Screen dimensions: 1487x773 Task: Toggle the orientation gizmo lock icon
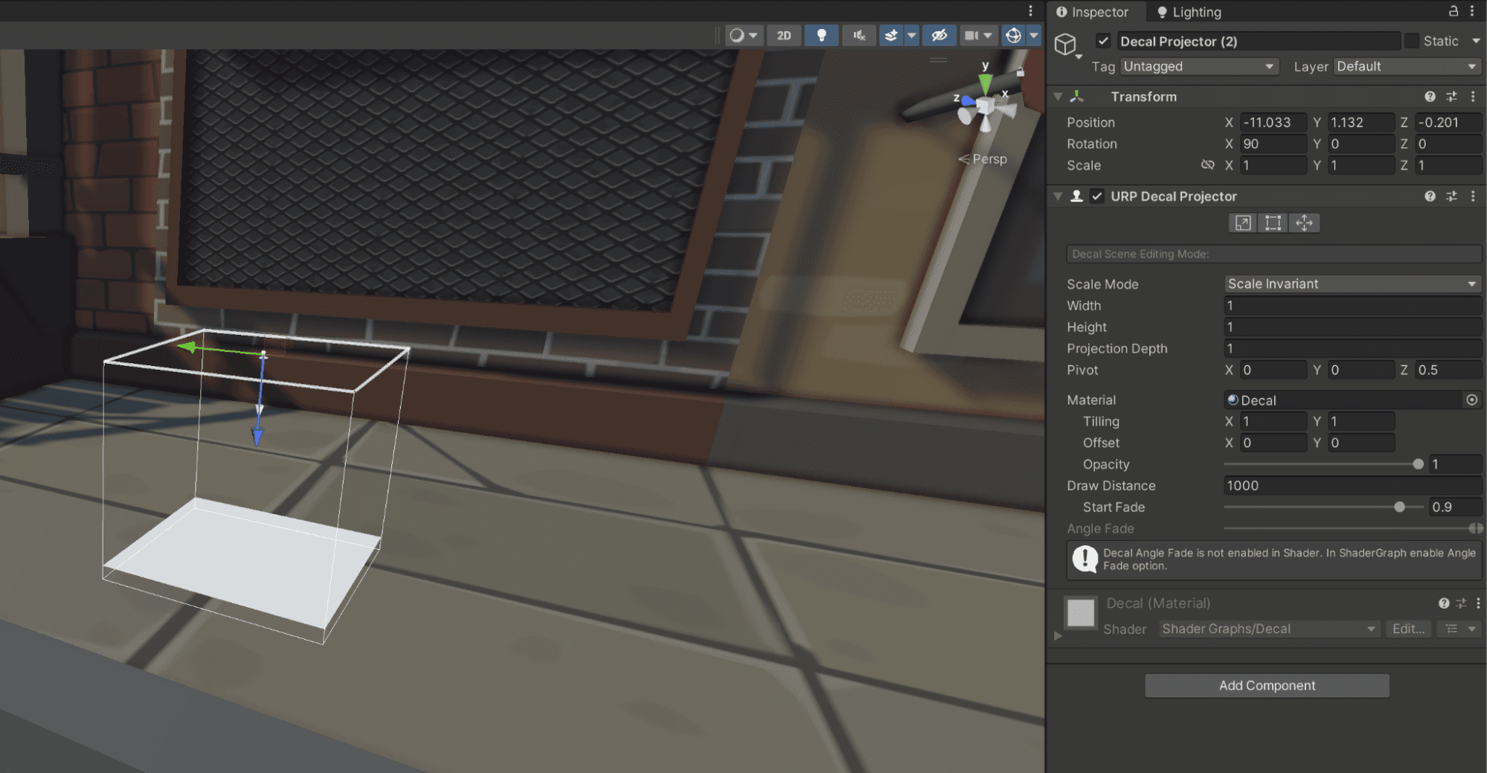1020,72
